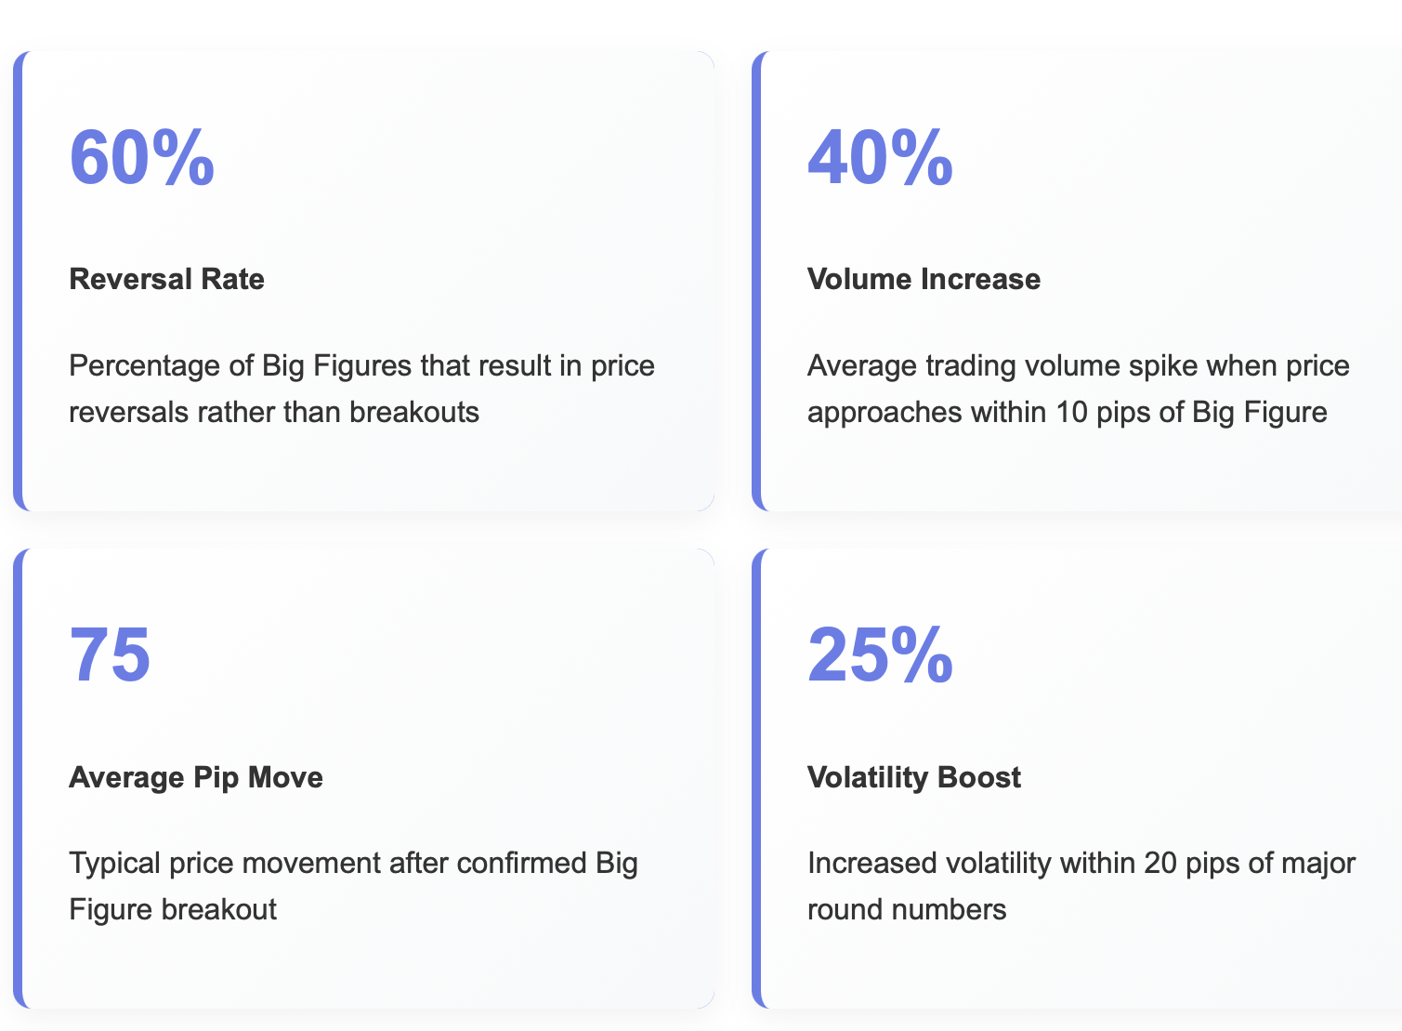Select the Volume Increase heading
Screen dimensions: 1402x1031
click(x=924, y=279)
